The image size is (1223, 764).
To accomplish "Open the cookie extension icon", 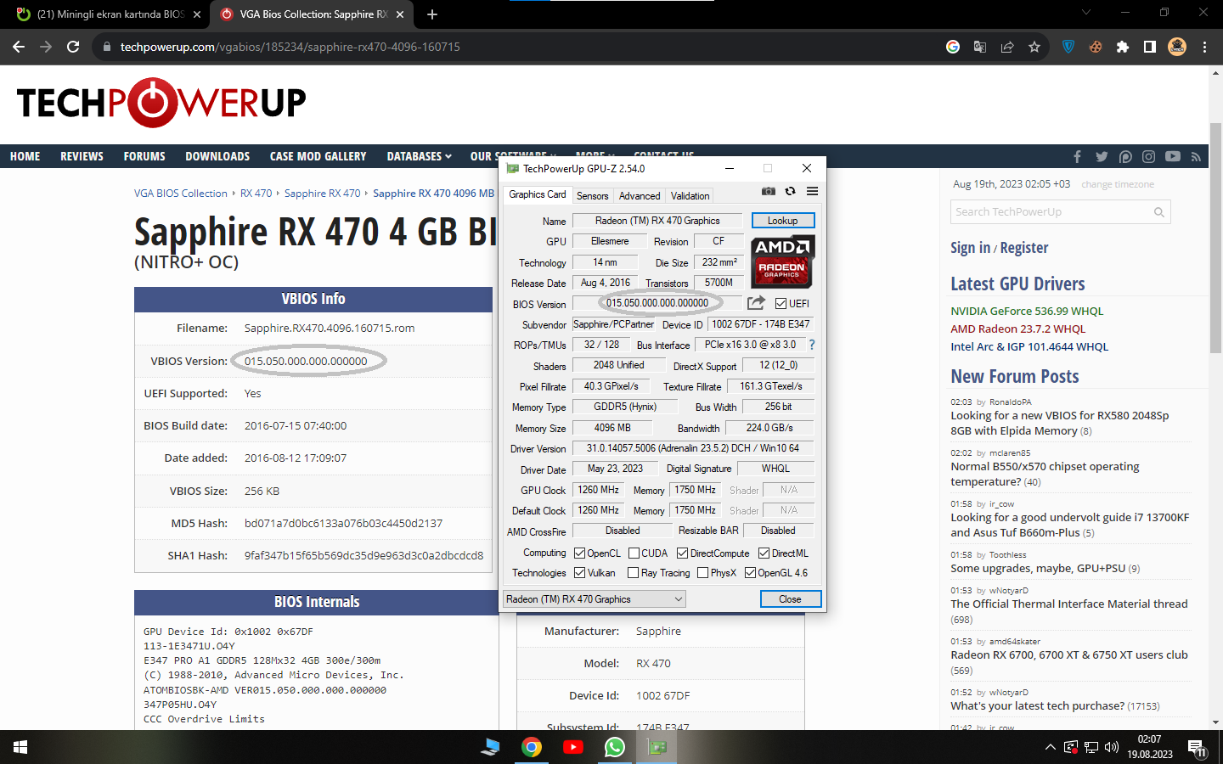I will click(1096, 47).
